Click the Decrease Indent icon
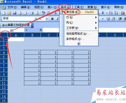 (120, 19)
